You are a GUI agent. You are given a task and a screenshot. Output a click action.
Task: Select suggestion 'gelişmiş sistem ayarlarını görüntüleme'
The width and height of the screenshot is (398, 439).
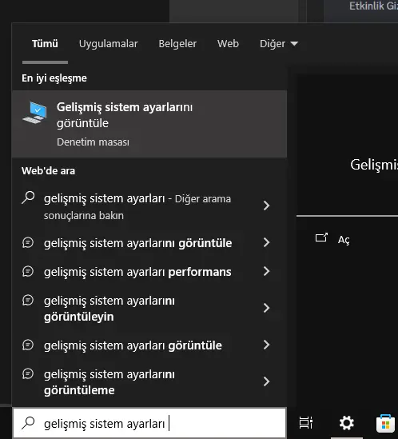point(149,382)
